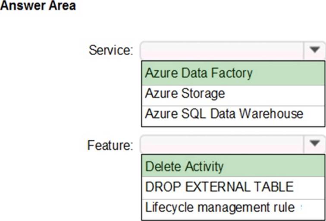Click the Answer Area heading
Image resolution: width=326 pixels, height=221 pixels.
(x=38, y=6)
